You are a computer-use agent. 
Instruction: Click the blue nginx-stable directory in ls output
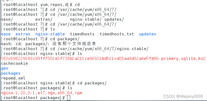[50, 34]
